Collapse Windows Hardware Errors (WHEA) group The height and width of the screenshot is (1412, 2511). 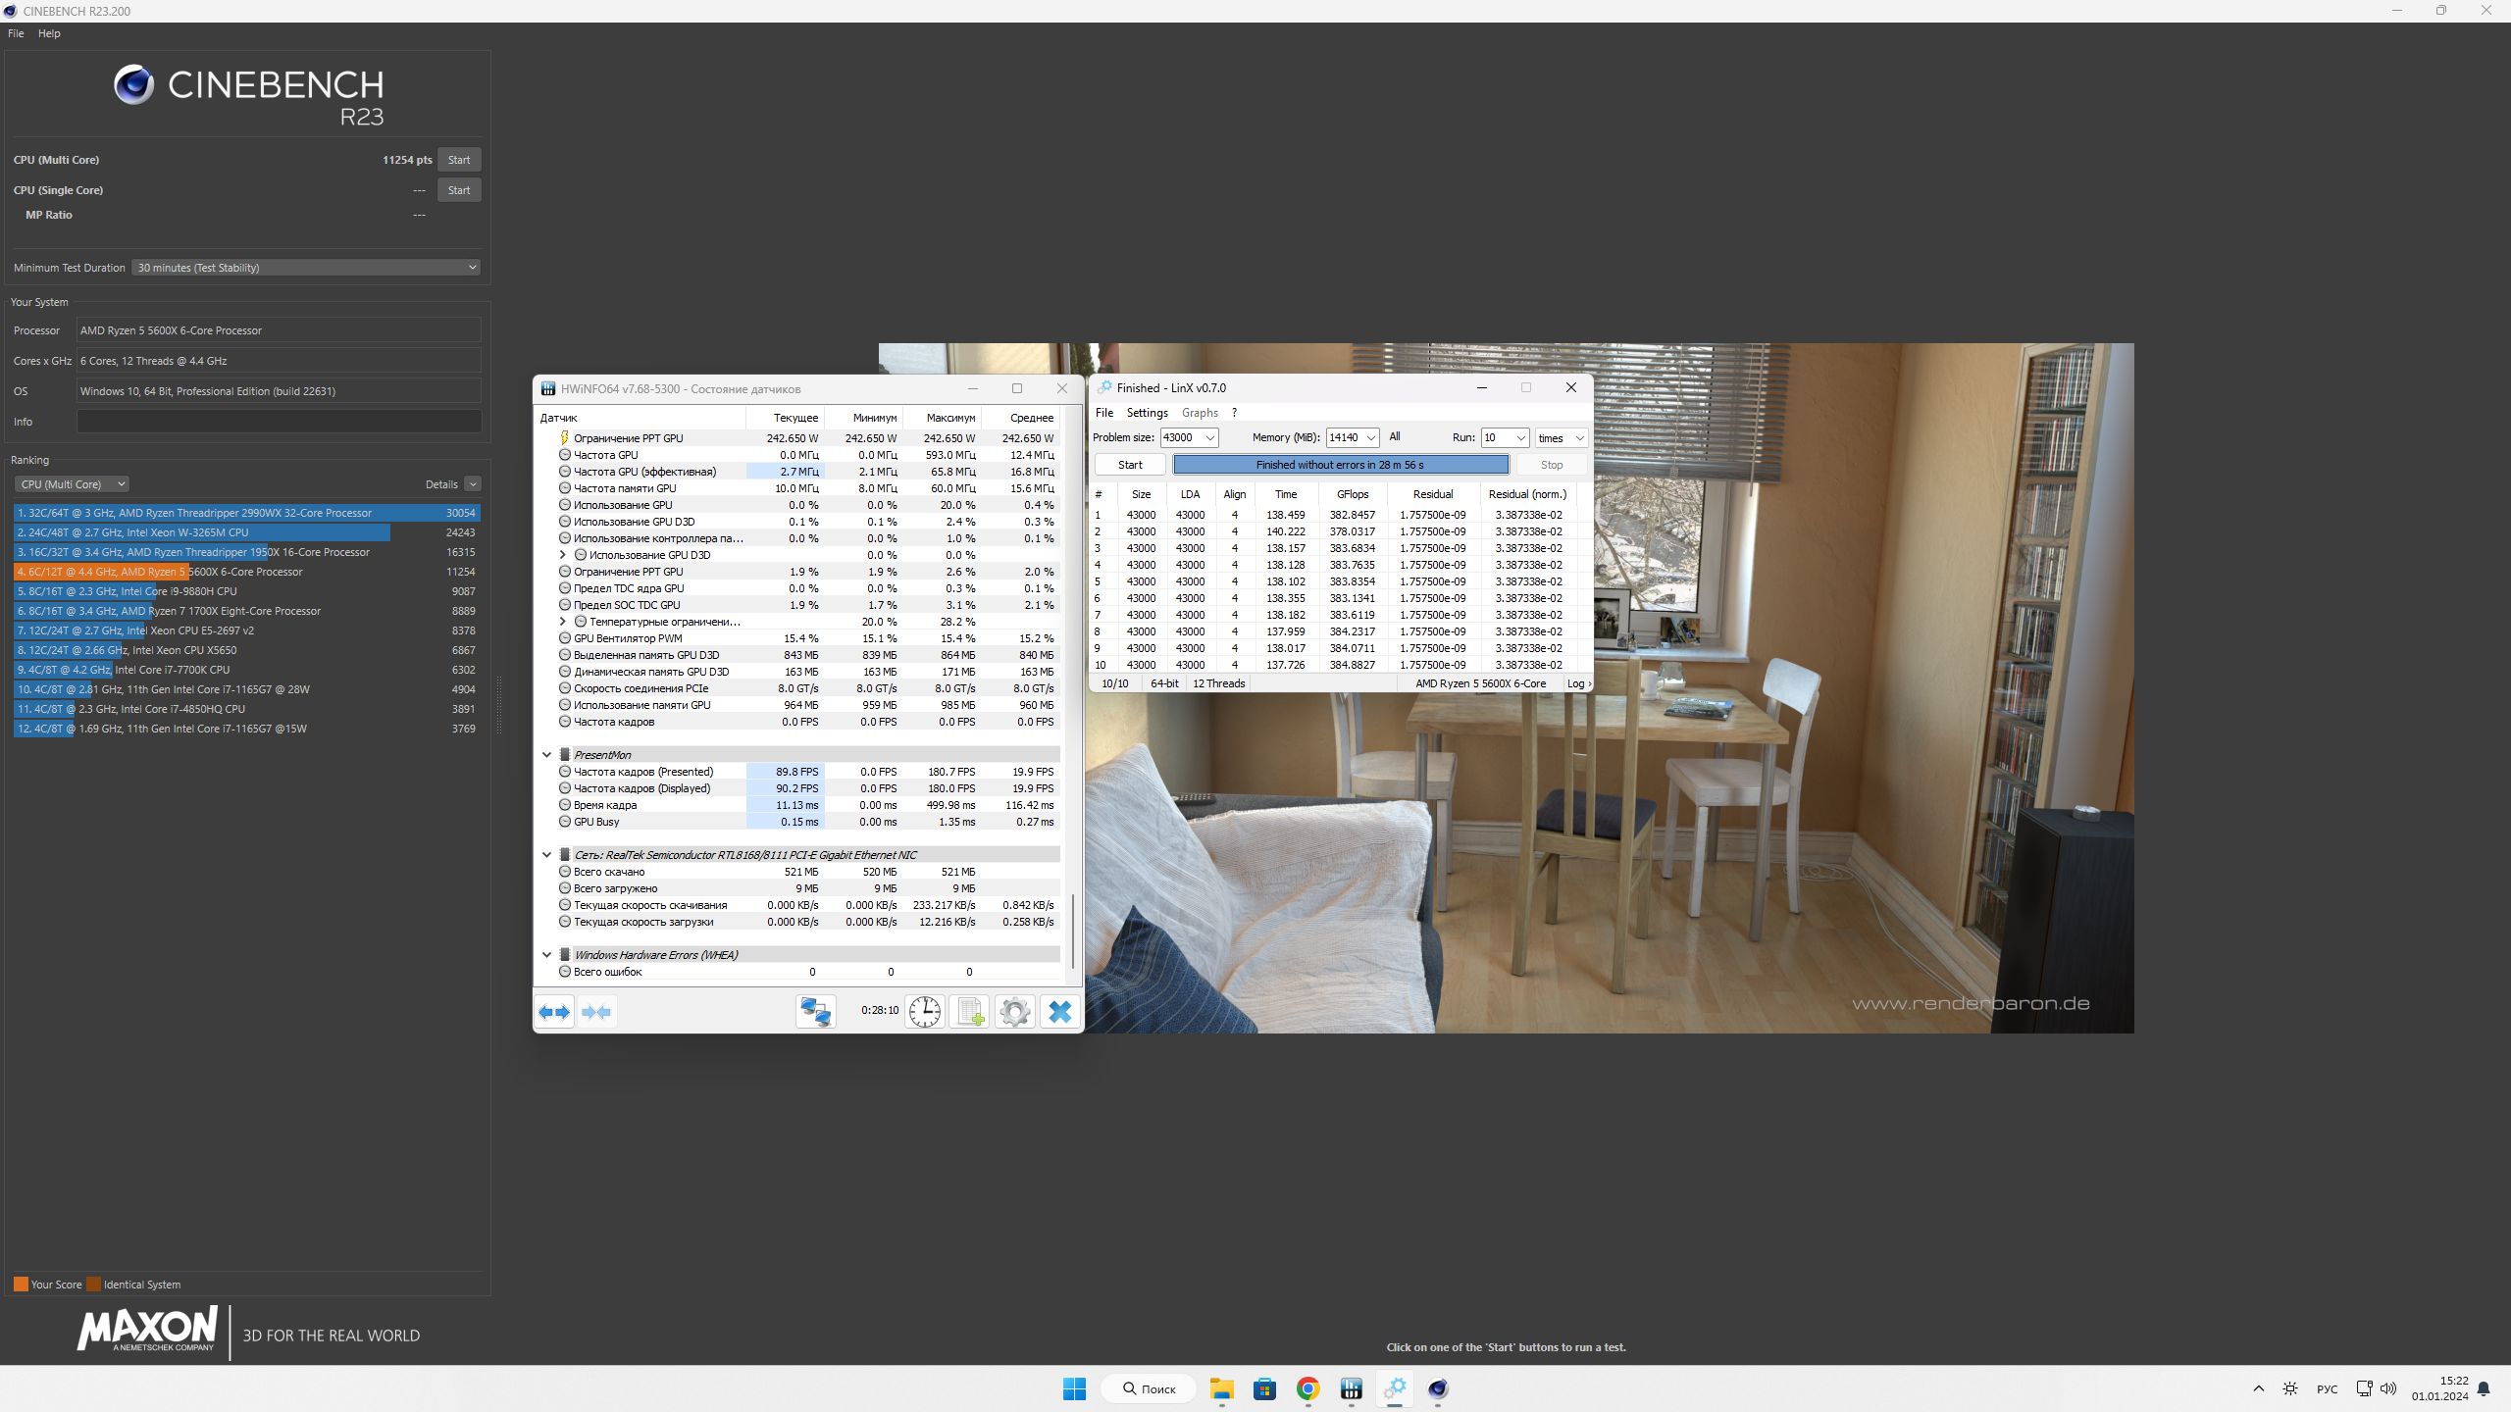(x=547, y=955)
